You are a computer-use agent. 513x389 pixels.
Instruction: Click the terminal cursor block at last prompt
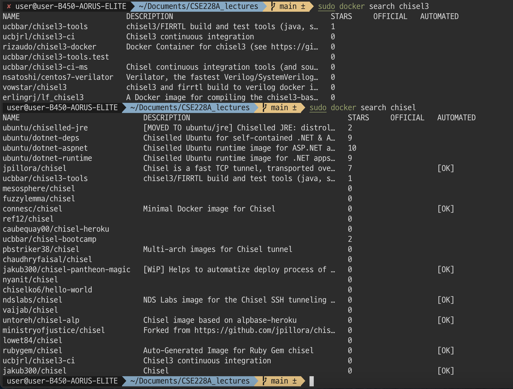point(312,381)
